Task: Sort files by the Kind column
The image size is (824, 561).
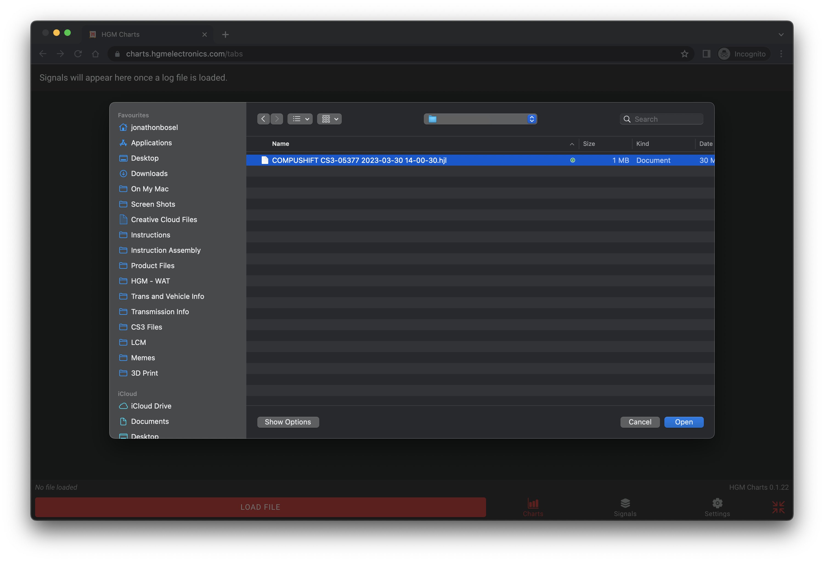Action: tap(642, 143)
